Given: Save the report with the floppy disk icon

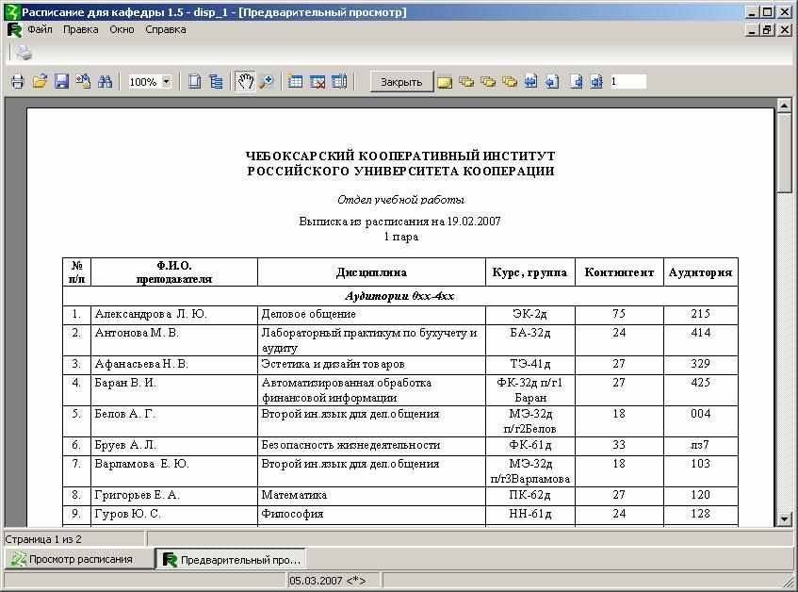Looking at the screenshot, I should tap(61, 82).
